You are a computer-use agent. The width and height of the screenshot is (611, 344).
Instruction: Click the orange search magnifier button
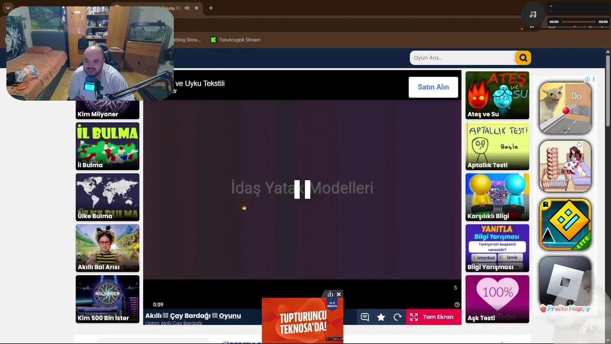(523, 58)
